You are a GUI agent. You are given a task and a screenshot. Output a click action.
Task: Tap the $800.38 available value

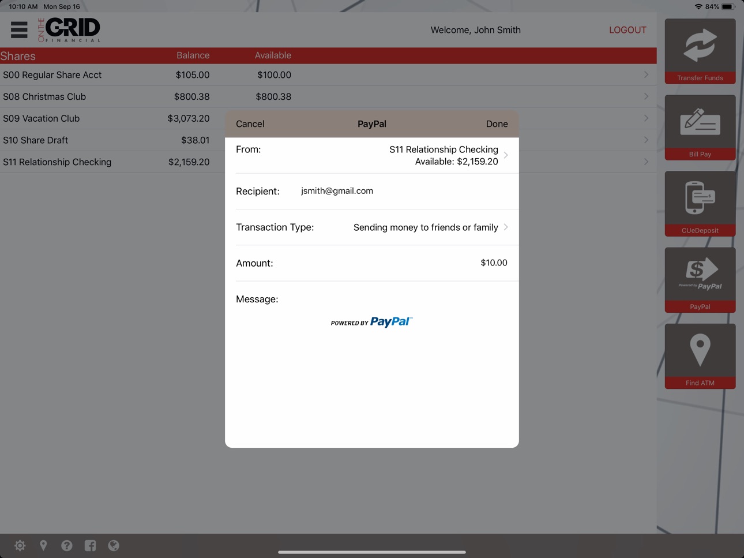pyautogui.click(x=273, y=97)
